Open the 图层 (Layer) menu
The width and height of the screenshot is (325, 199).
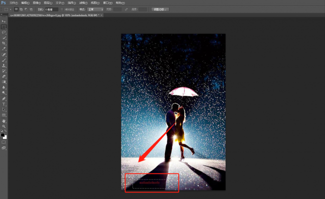48,3
